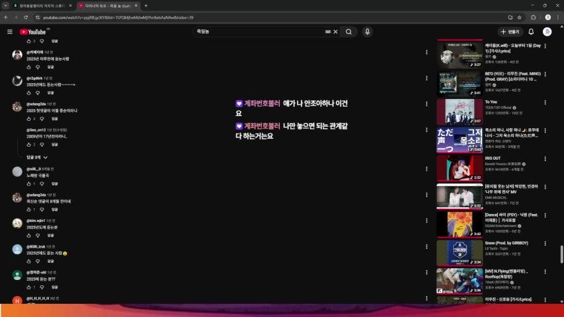
Task: Click the page vertical scrollbar thumb
Action: tap(561, 254)
